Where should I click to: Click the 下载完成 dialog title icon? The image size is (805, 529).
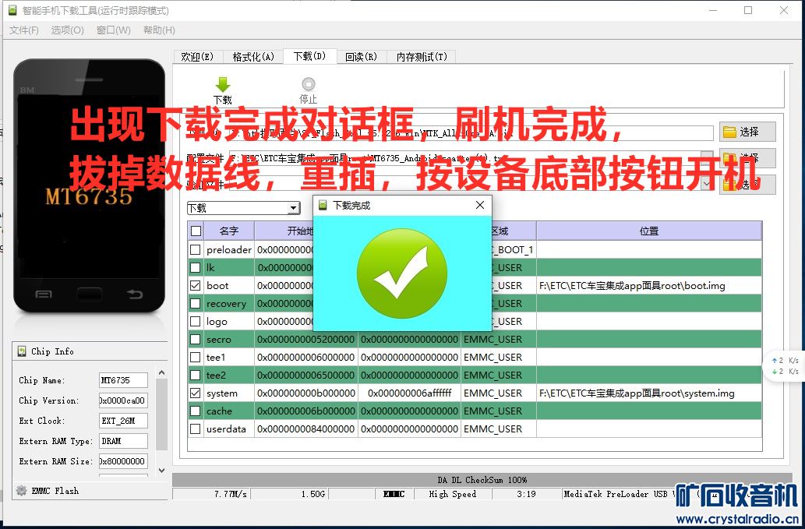pyautogui.click(x=323, y=205)
